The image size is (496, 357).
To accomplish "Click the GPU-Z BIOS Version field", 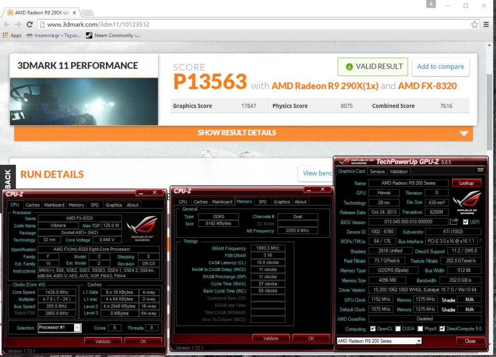I will pyautogui.click(x=408, y=222).
